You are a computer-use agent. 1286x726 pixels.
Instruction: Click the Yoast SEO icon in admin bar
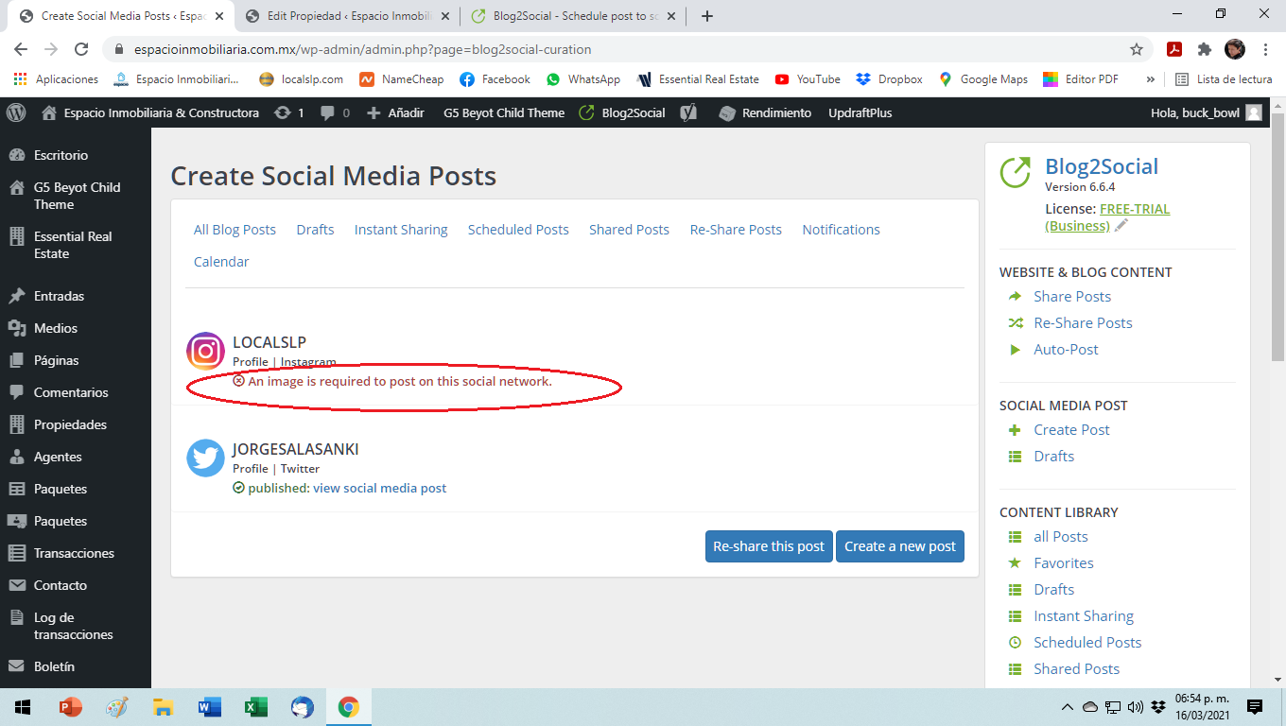pos(689,112)
